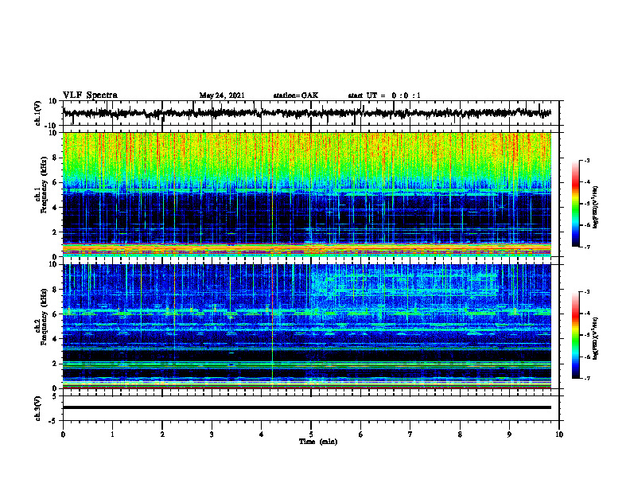Click the ch.3(V) axis label
The height and width of the screenshot is (487, 630).
coord(38,408)
